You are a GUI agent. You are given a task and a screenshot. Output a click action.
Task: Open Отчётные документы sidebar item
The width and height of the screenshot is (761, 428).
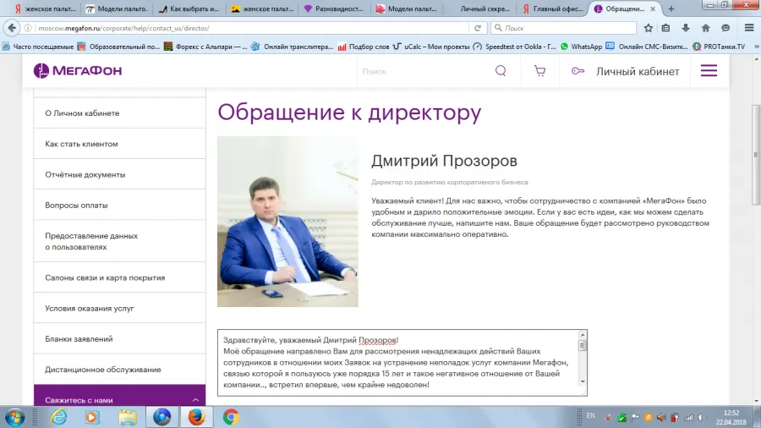pos(119,174)
